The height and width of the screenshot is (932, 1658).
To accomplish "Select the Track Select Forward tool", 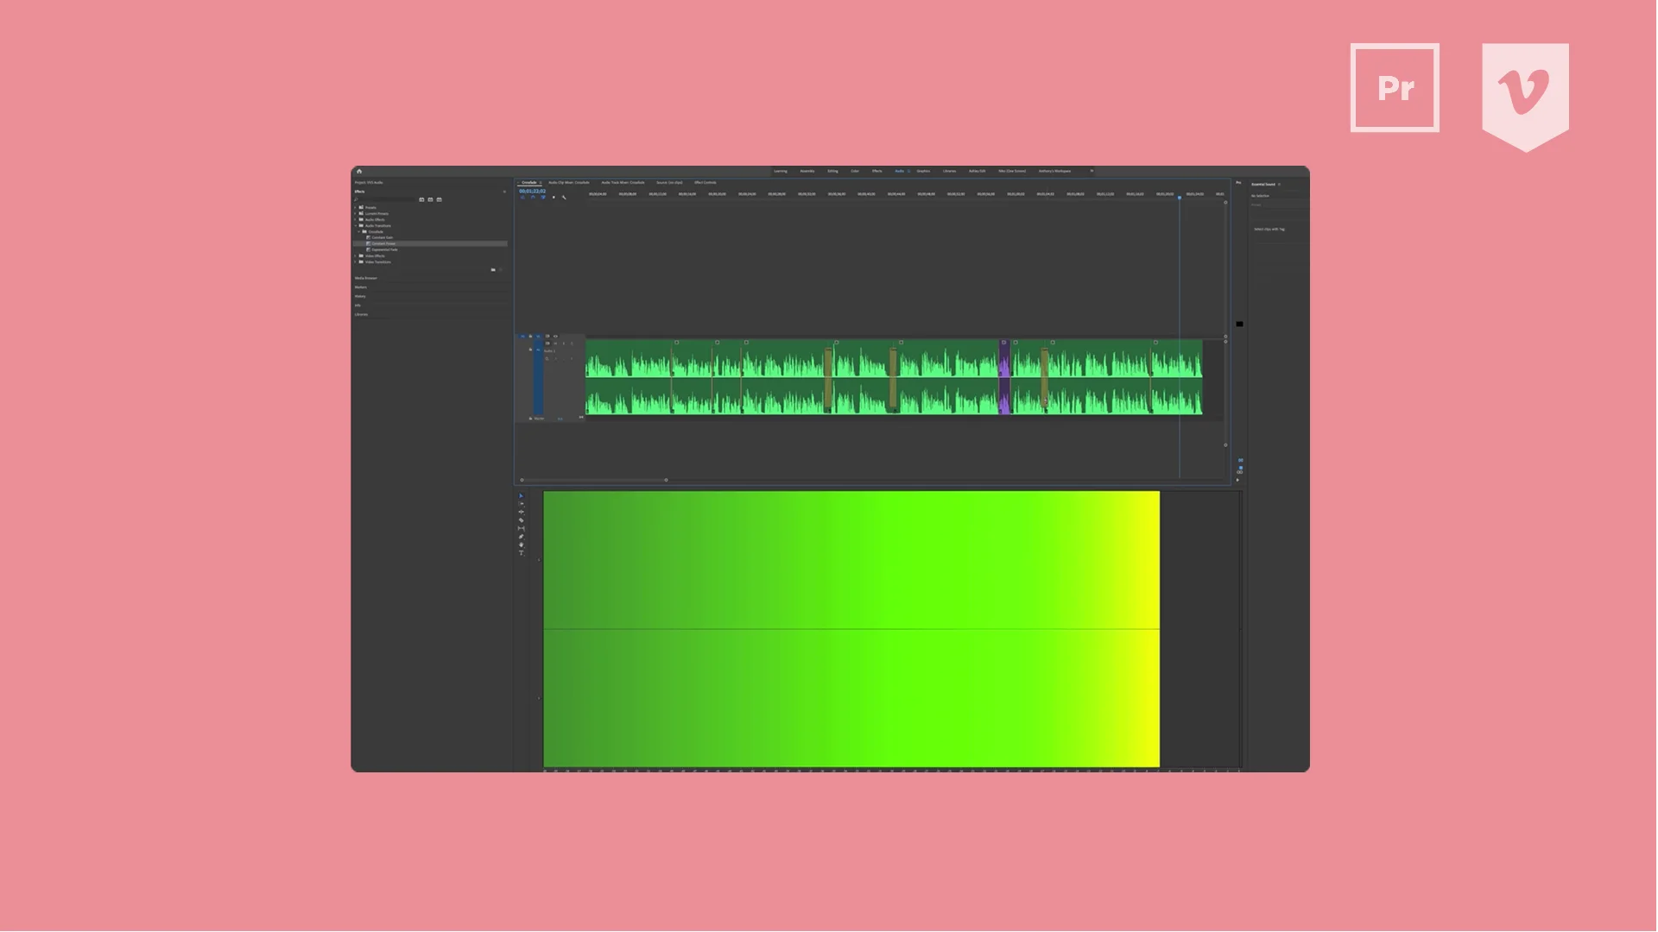I will tap(521, 504).
